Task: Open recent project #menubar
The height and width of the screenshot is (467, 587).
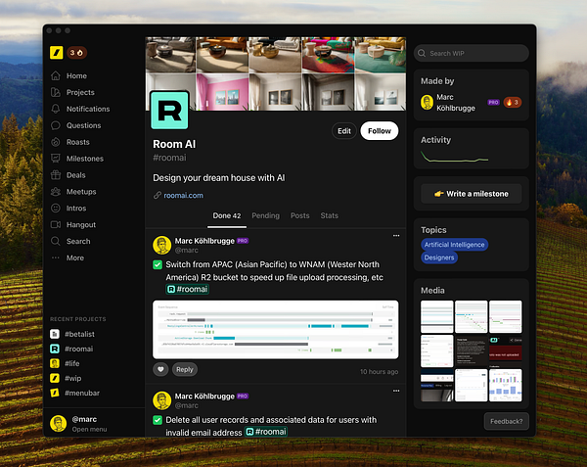Action: pyautogui.click(x=75, y=393)
